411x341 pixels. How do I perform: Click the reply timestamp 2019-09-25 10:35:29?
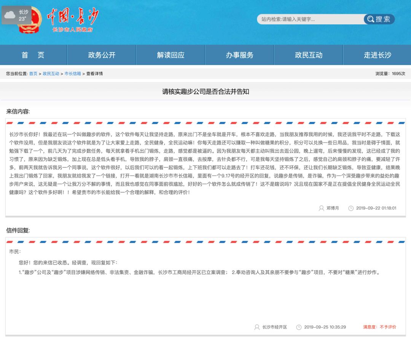click(x=325, y=327)
